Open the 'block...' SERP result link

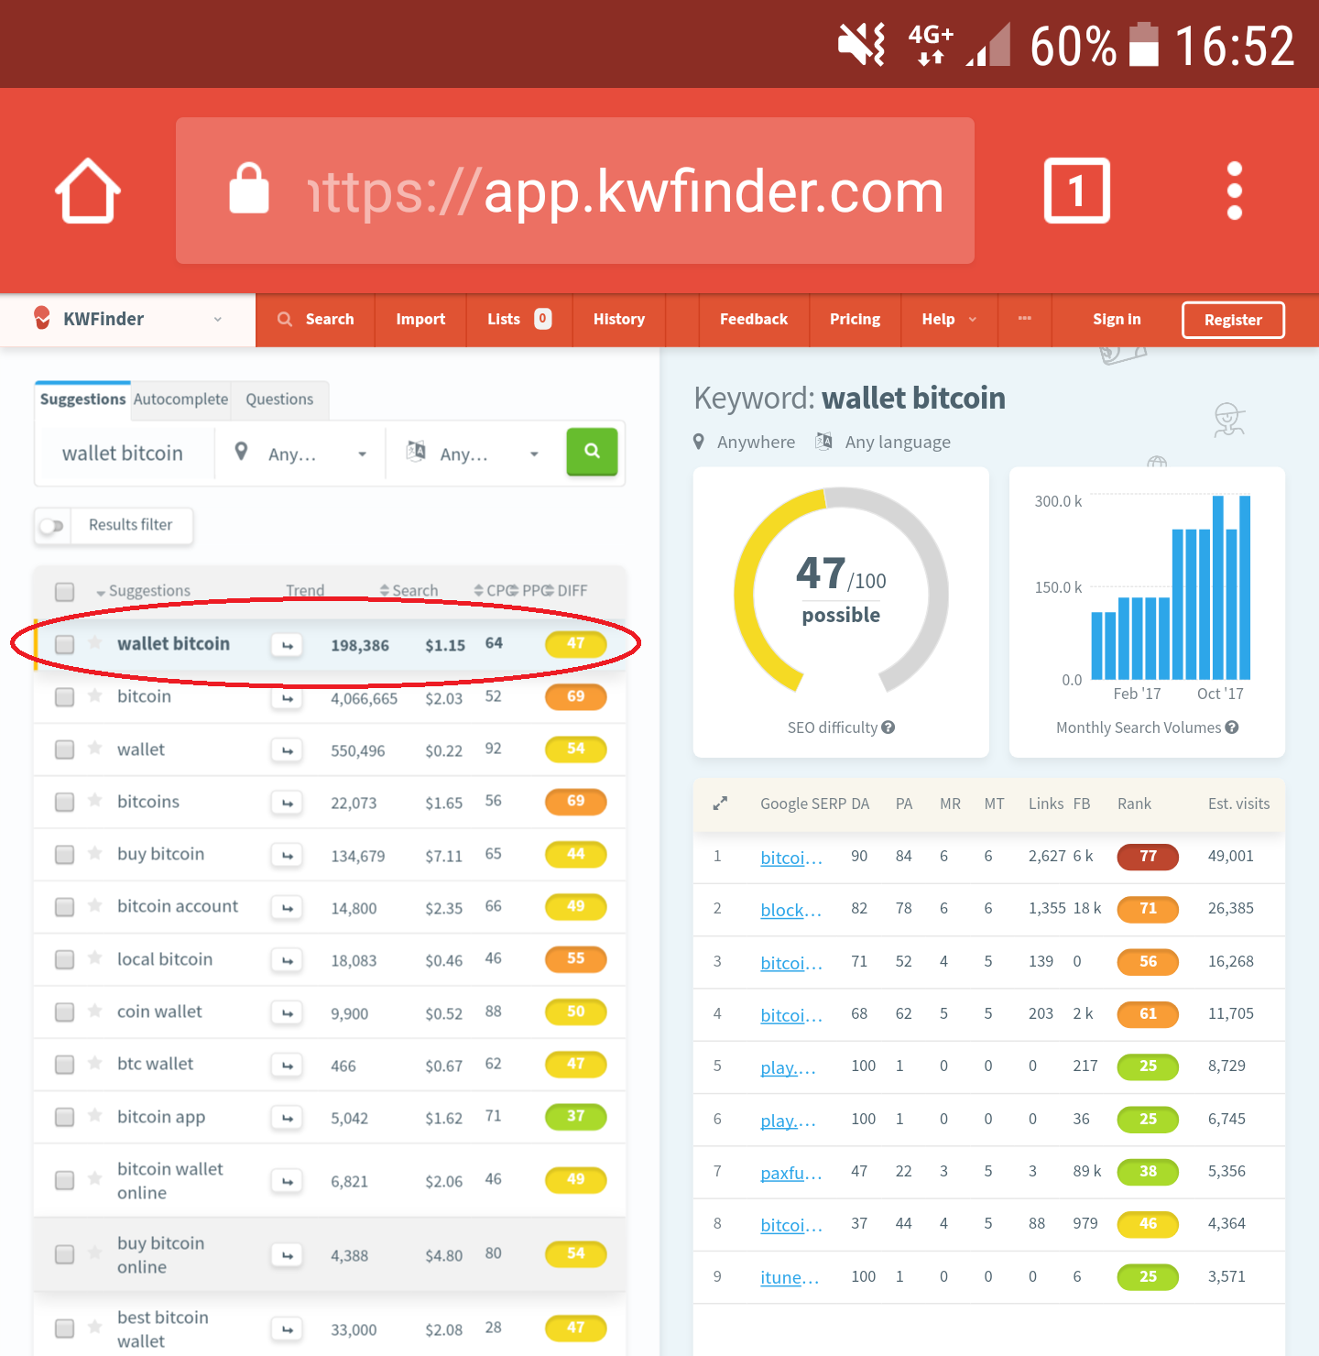pyautogui.click(x=790, y=910)
